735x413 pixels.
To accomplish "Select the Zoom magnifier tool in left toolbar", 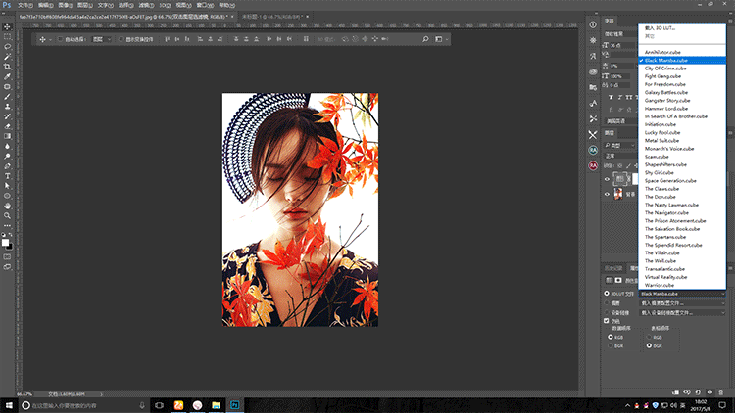I will 7,216.
